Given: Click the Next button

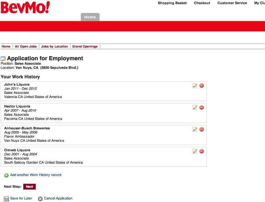Looking at the screenshot, I should 29,186.
